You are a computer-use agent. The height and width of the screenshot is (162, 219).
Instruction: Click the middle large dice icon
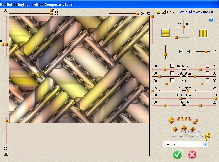(184, 128)
